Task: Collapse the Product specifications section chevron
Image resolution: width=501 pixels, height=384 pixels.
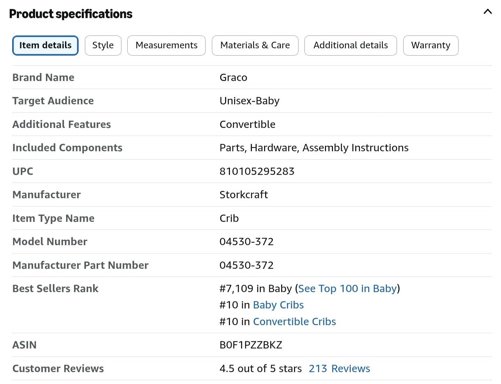Action: (x=488, y=11)
